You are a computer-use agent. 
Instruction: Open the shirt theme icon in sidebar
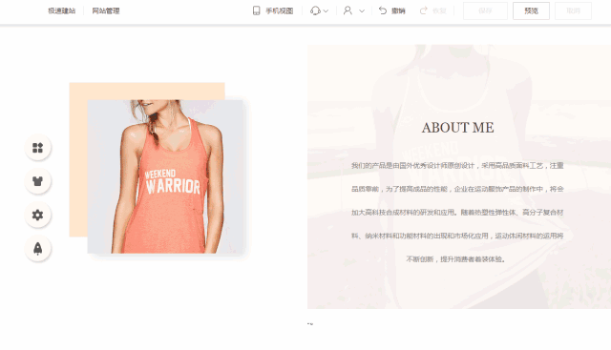point(38,181)
